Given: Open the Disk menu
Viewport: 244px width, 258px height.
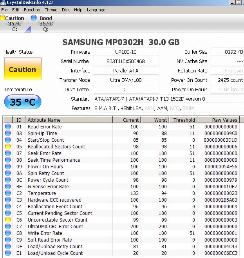Looking at the screenshot, I should coord(66,10).
